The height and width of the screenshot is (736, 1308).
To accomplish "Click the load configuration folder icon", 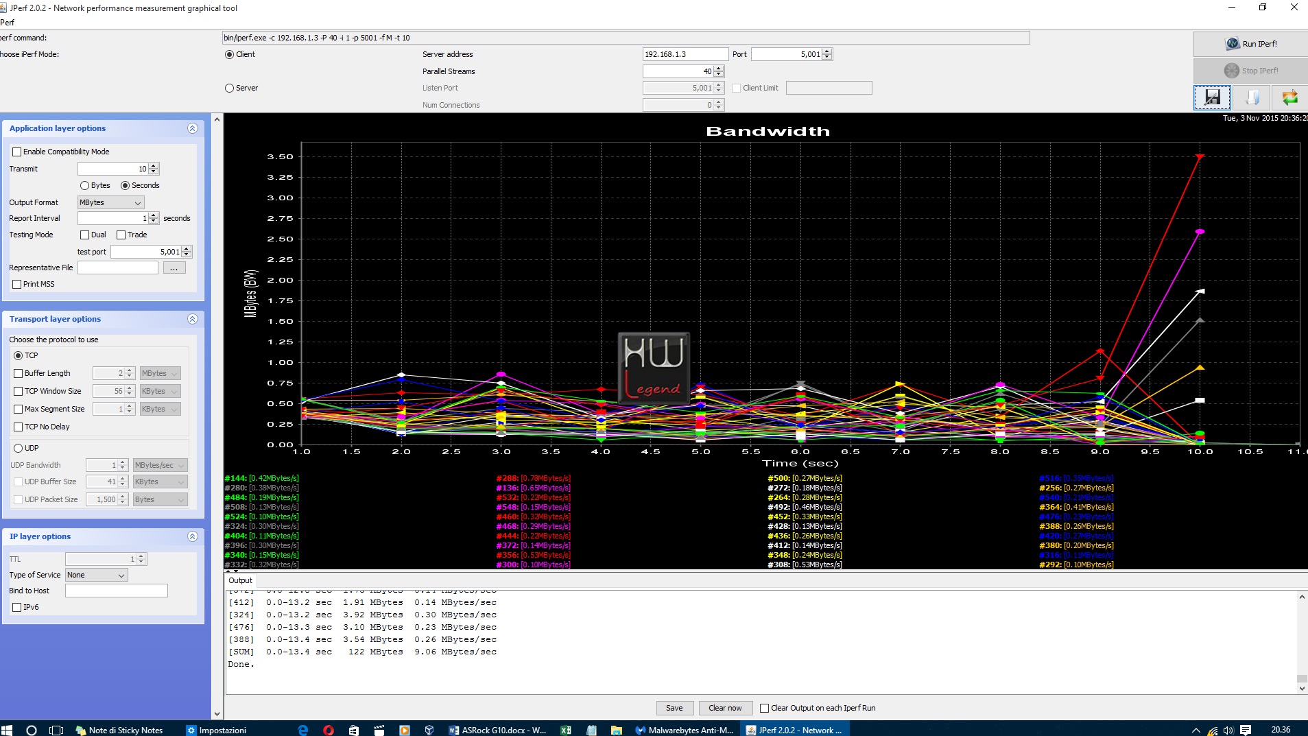I will [1252, 97].
